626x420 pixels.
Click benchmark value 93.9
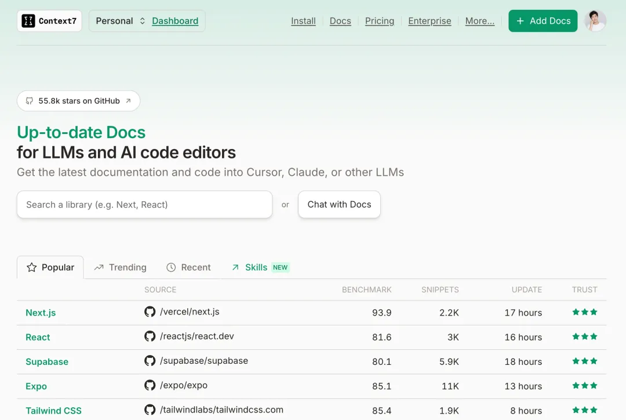(381, 313)
